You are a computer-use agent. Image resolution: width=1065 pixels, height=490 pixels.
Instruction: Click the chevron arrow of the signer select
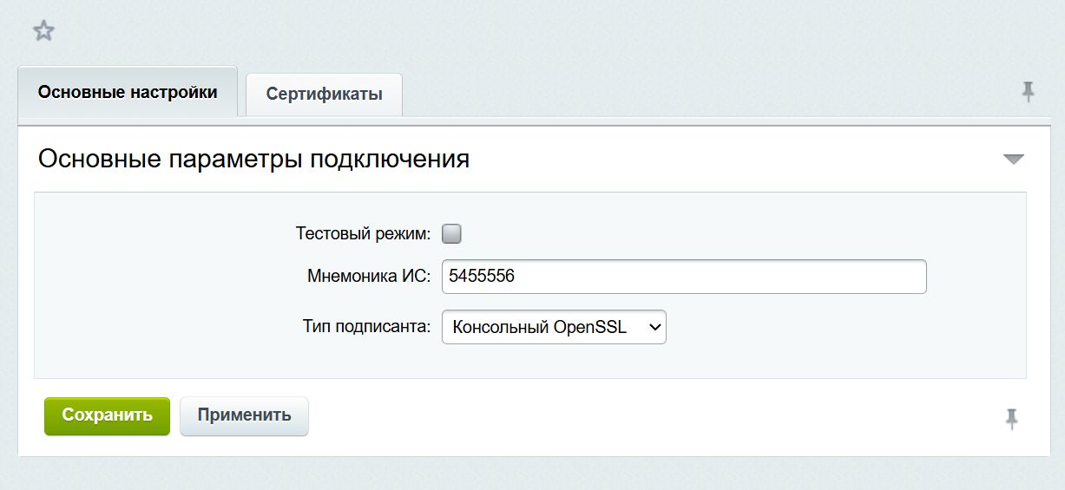pos(655,327)
